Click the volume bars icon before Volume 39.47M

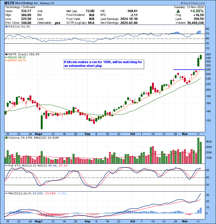point(6,138)
